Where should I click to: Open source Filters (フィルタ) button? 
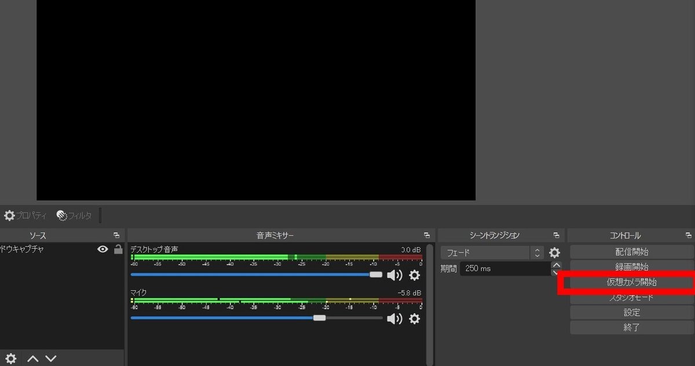point(74,216)
